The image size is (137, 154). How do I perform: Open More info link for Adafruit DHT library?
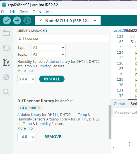click(x=25, y=128)
